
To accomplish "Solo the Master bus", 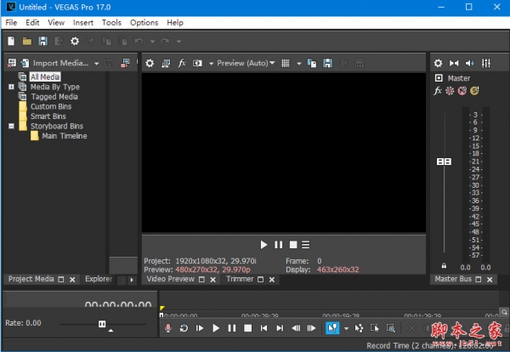I will (474, 91).
